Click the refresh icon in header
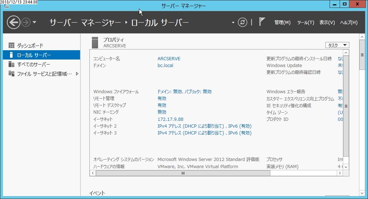The width and height of the screenshot is (368, 199). point(242,22)
